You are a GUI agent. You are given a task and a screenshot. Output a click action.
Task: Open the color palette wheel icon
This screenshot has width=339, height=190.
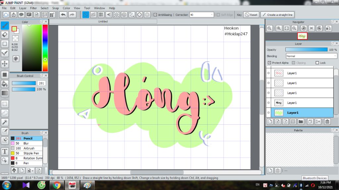[16, 59]
